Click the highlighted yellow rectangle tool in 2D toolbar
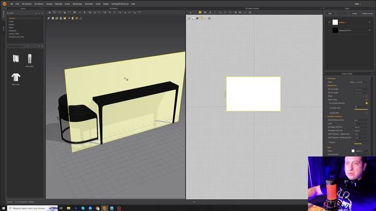Viewport: 376px width, 211px height. (200, 12)
